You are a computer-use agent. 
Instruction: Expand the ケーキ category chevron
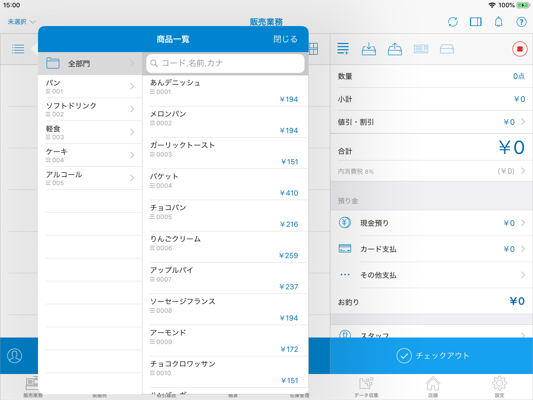[x=132, y=155]
